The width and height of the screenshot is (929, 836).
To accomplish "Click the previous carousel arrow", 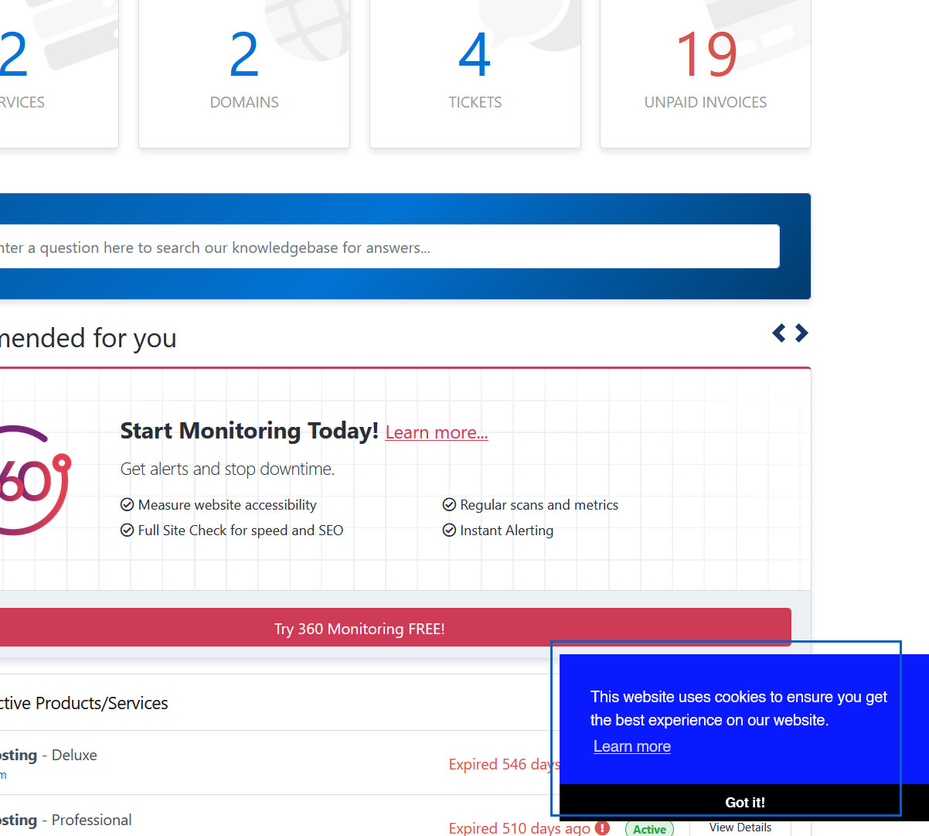I will click(x=779, y=333).
